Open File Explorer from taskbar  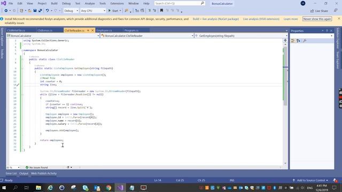tap(38, 188)
